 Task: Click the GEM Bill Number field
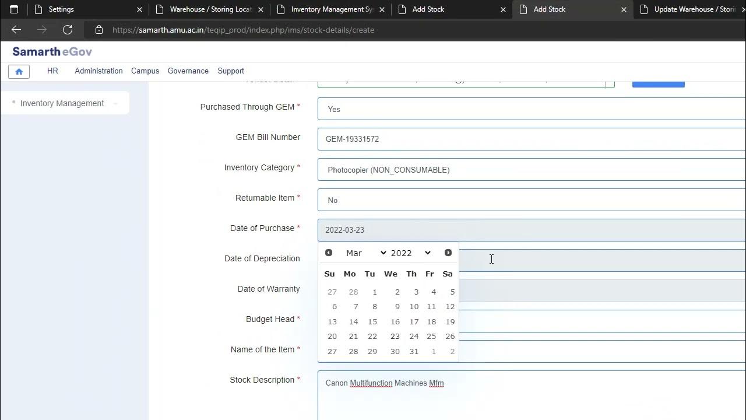[530, 139]
